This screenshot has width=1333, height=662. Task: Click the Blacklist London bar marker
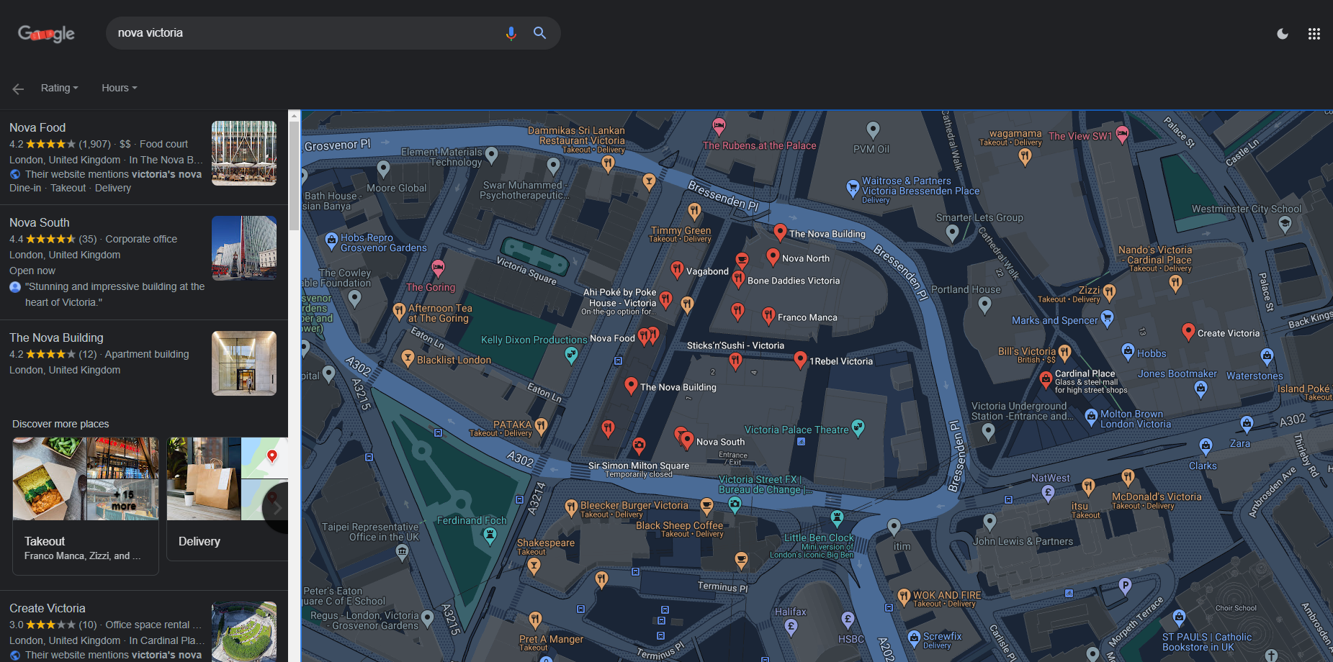coord(408,358)
